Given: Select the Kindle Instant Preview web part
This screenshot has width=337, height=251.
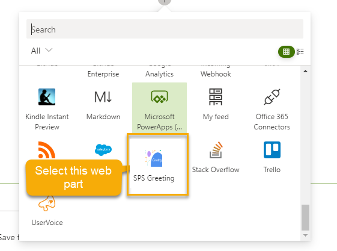Looking at the screenshot, I should coord(47,109).
